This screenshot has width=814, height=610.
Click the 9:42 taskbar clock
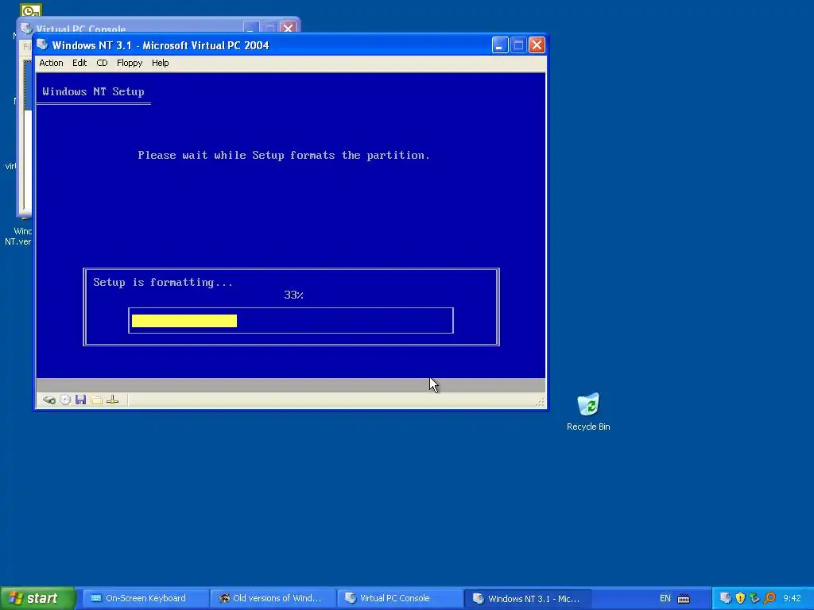tap(792, 598)
